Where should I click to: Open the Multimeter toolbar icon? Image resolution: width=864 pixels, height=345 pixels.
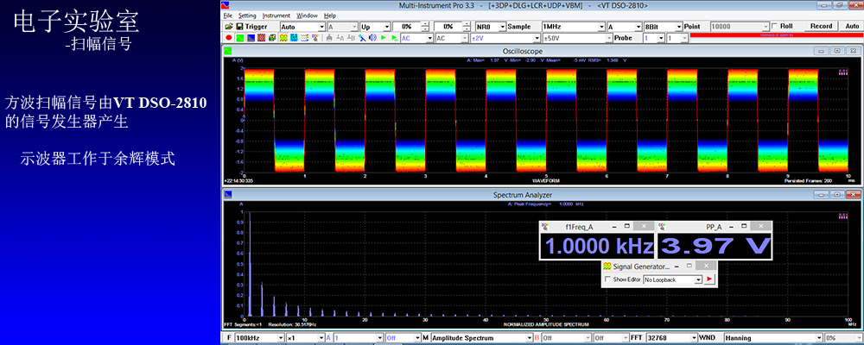pos(261,38)
